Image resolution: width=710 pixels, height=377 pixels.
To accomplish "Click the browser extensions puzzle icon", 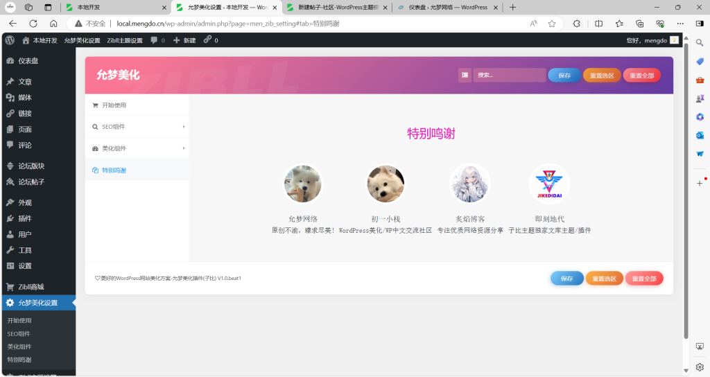I will [x=576, y=23].
